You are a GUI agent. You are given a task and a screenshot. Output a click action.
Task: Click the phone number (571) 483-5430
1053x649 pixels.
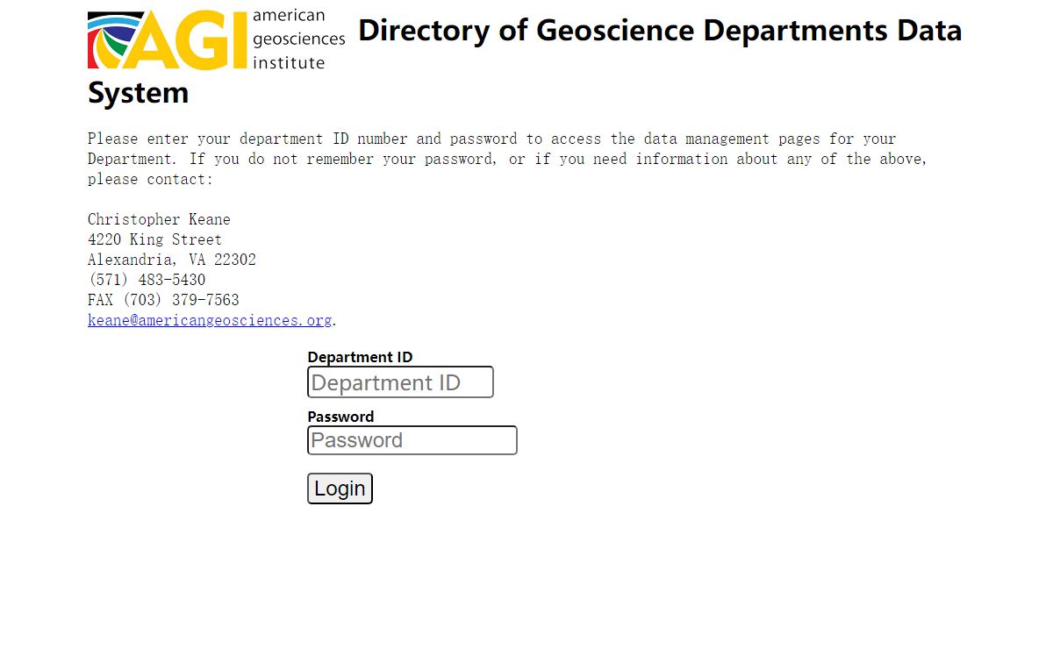click(x=147, y=280)
